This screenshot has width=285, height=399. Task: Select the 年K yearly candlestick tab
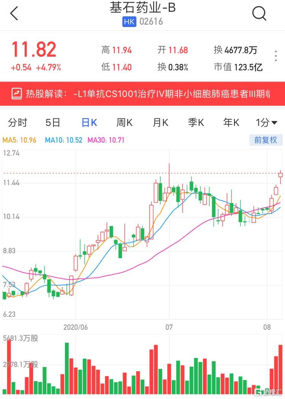pyautogui.click(x=231, y=122)
